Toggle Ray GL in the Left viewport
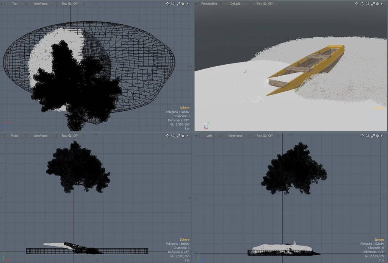Viewport: 388px width, 263px height. pyautogui.click(x=264, y=136)
